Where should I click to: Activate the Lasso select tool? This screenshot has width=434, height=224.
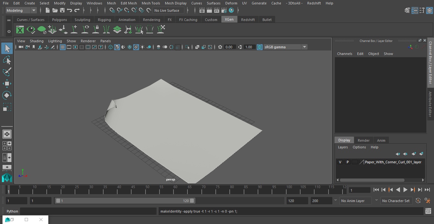point(7,60)
